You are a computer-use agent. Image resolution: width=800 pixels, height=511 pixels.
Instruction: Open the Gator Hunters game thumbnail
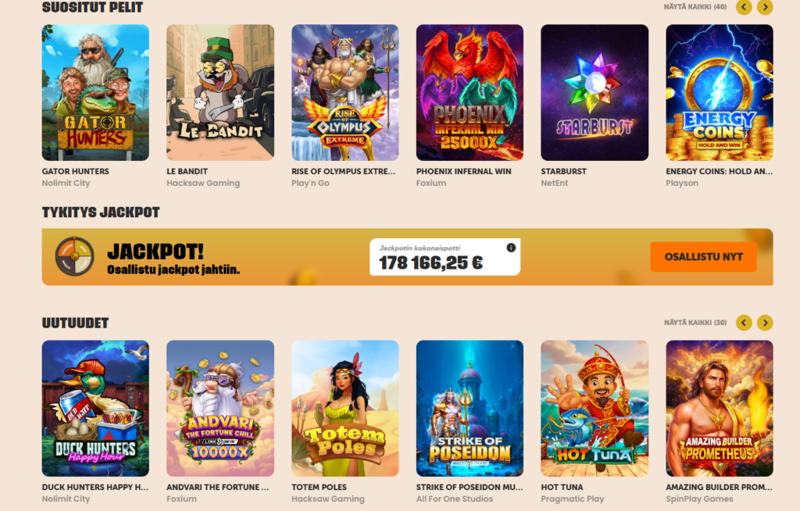pos(95,92)
